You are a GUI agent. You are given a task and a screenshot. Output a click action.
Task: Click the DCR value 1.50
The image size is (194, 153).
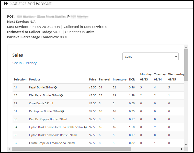click(x=132, y=127)
